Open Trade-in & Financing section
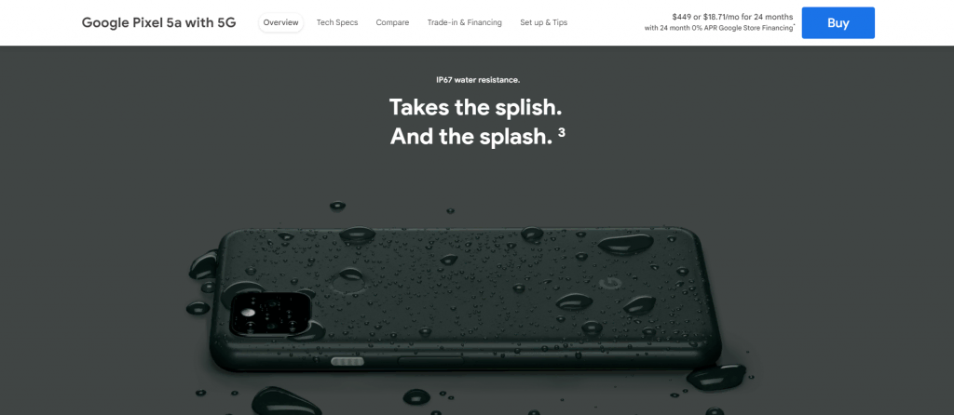The image size is (954, 415). pos(464,22)
